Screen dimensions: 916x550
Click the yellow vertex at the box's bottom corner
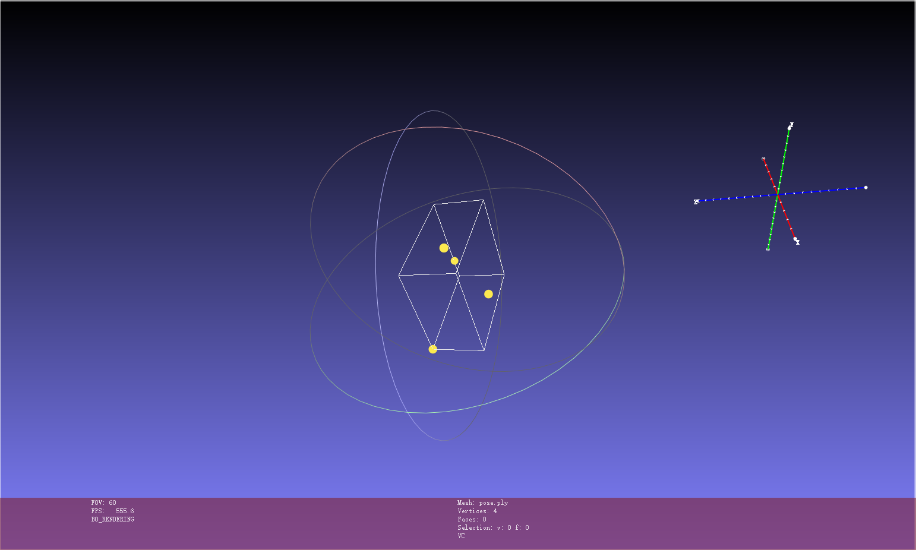tap(433, 349)
